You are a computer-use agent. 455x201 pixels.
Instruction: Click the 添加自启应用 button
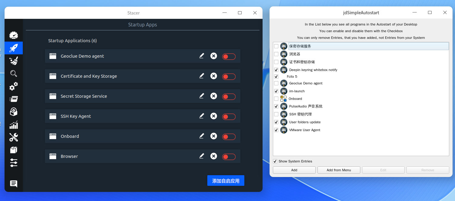click(226, 181)
